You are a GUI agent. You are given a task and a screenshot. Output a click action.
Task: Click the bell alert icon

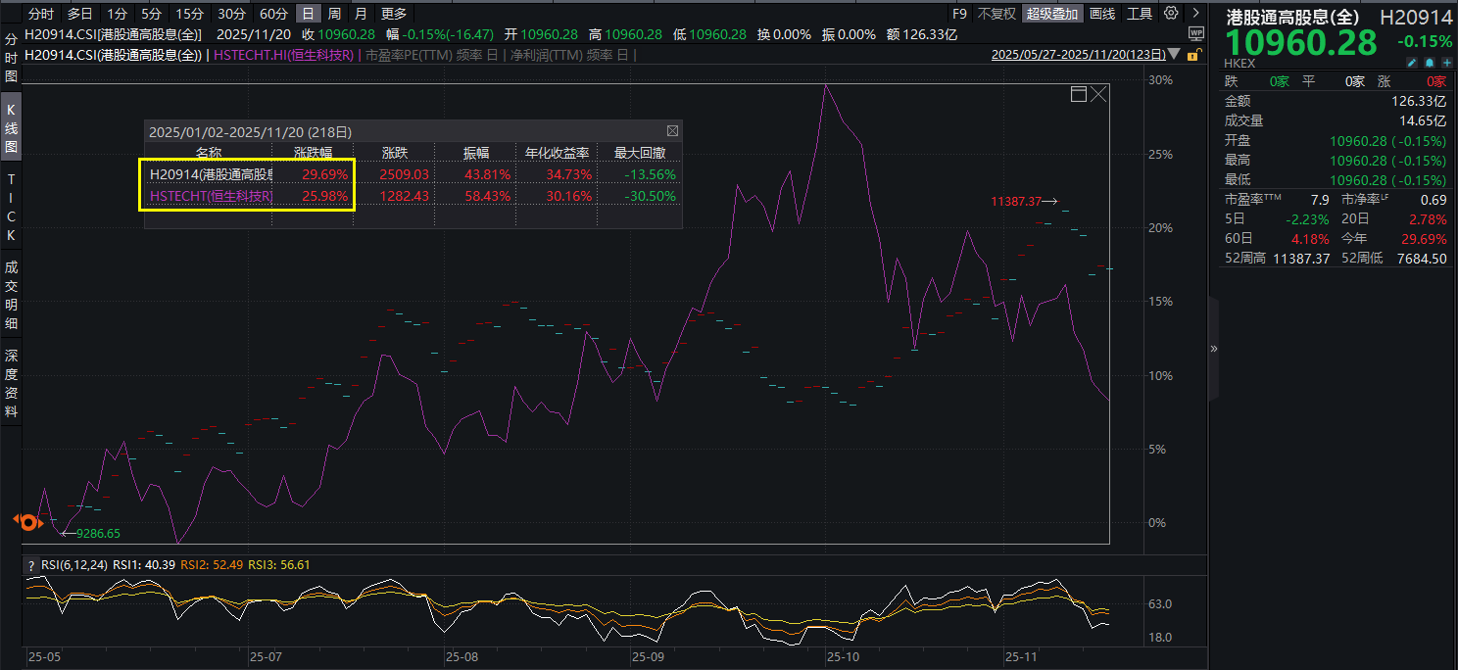tap(1429, 63)
